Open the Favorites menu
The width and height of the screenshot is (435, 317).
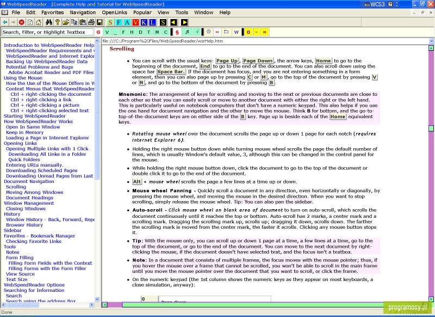coord(52,13)
